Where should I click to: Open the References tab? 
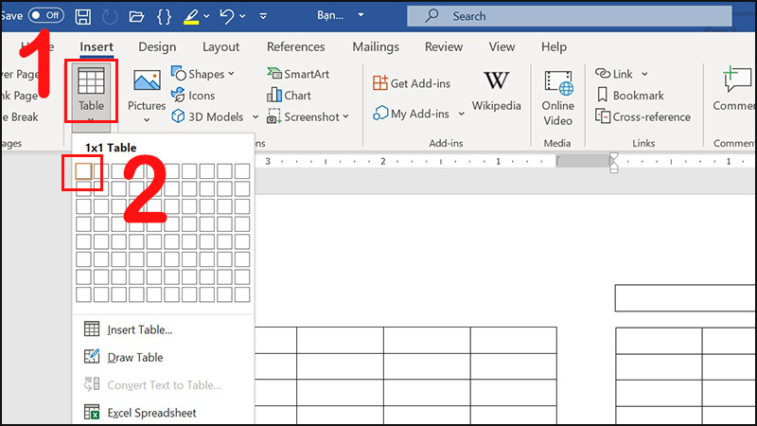pos(295,46)
